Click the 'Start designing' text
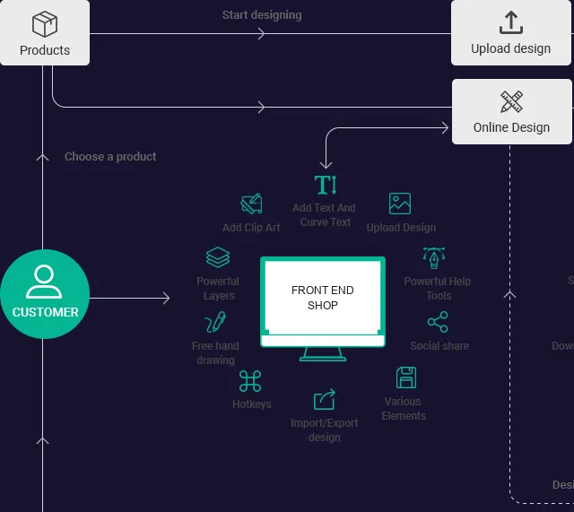 (262, 15)
